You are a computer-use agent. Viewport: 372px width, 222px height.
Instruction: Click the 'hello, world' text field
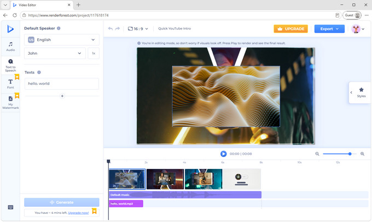click(x=62, y=84)
